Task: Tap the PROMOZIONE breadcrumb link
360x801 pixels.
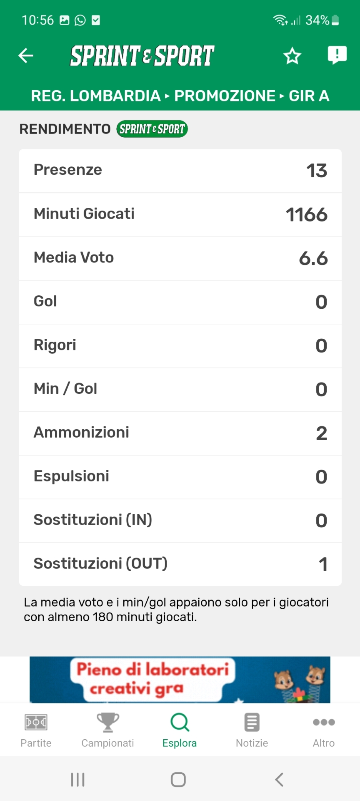Action: click(x=225, y=96)
